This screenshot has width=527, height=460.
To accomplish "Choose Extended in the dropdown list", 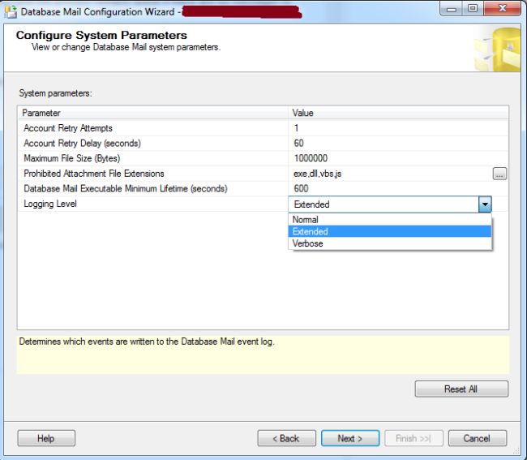I will click(390, 231).
